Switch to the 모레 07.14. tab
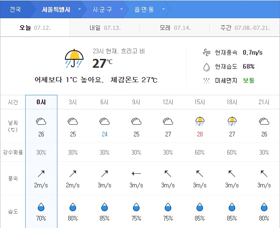The image size is (280, 228). click(x=175, y=28)
